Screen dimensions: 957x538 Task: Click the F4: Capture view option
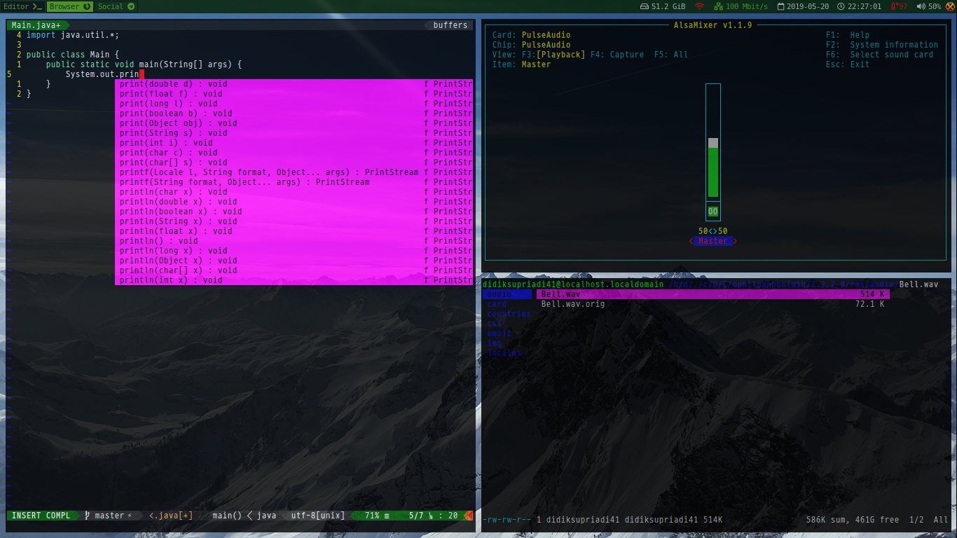coord(617,55)
